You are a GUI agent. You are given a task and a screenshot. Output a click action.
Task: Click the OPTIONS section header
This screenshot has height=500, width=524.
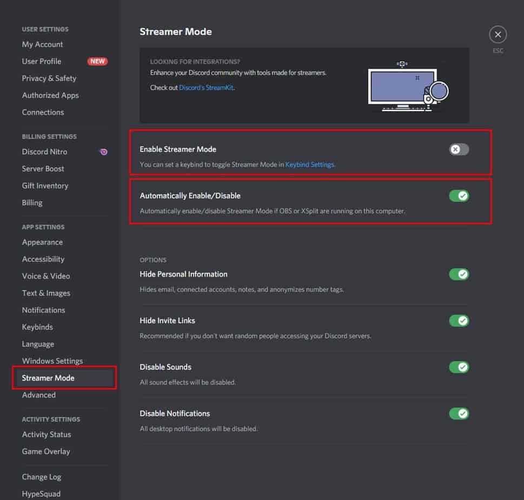click(153, 260)
